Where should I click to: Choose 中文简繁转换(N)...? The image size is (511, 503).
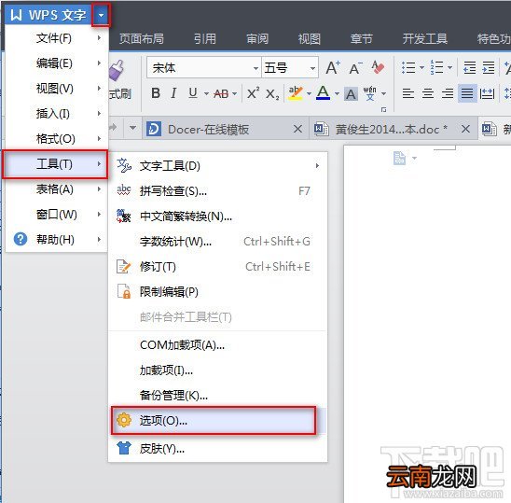click(x=217, y=217)
